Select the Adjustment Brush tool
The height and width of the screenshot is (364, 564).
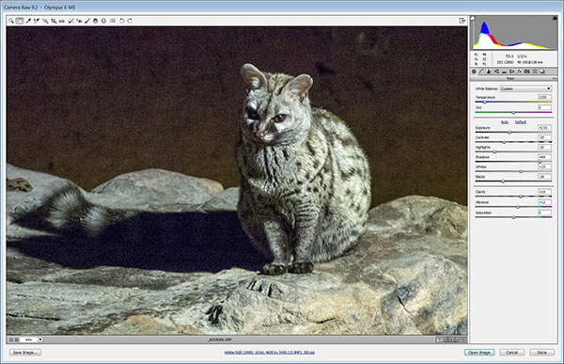point(87,21)
